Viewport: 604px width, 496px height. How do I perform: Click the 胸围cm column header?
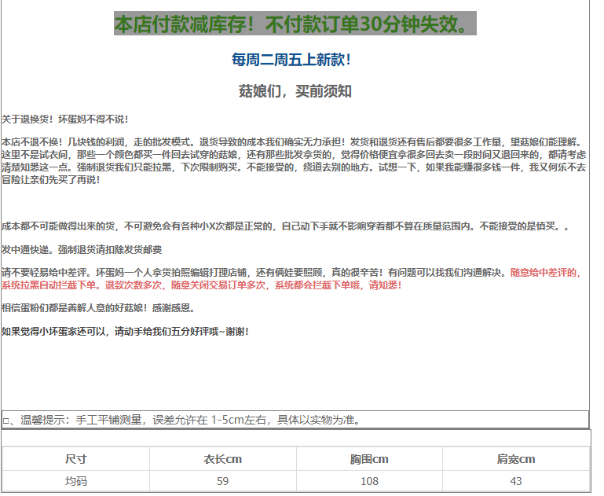click(x=369, y=459)
